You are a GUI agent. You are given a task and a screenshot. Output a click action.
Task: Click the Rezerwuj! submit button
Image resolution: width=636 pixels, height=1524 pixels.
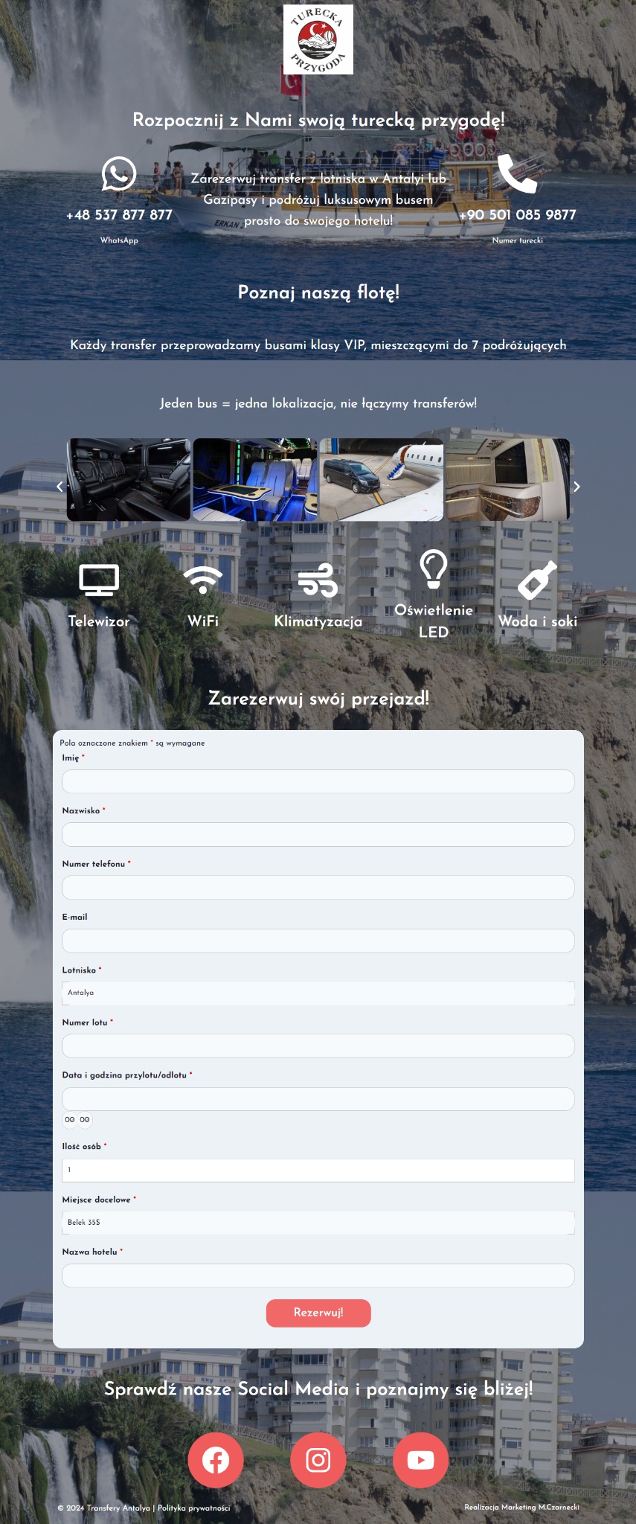318,1313
